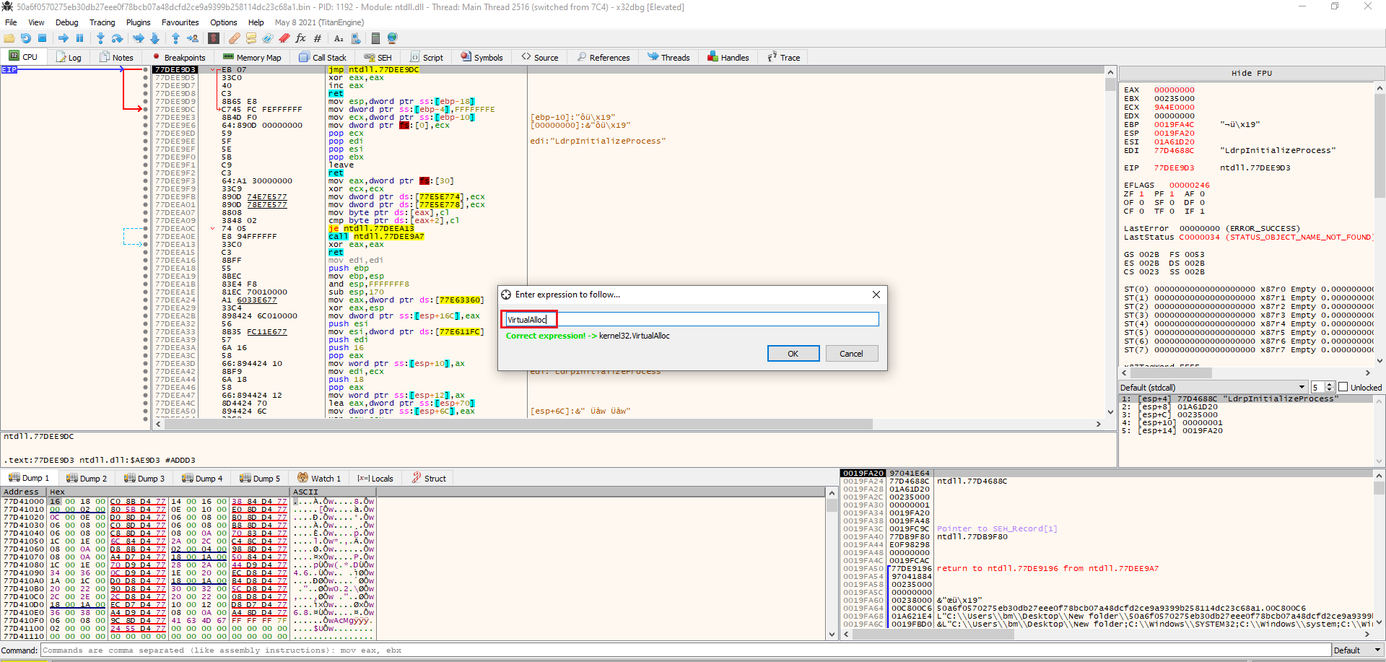This screenshot has height=662, width=1386.
Task: Open Patches with the bandage icon
Action: click(235, 38)
